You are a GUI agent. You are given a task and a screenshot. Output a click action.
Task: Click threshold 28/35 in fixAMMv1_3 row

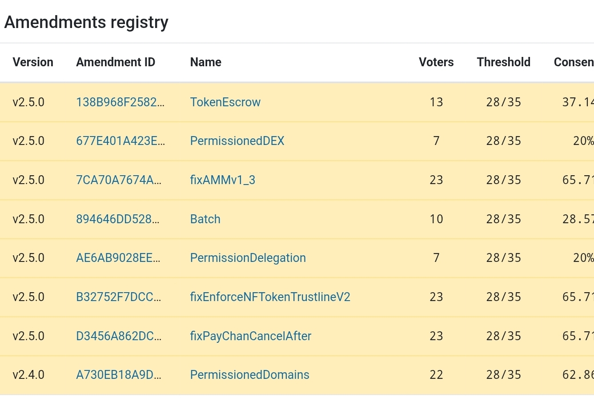pos(504,180)
